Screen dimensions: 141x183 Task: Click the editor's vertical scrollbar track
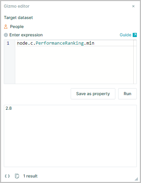pyautogui.click(x=135, y=62)
